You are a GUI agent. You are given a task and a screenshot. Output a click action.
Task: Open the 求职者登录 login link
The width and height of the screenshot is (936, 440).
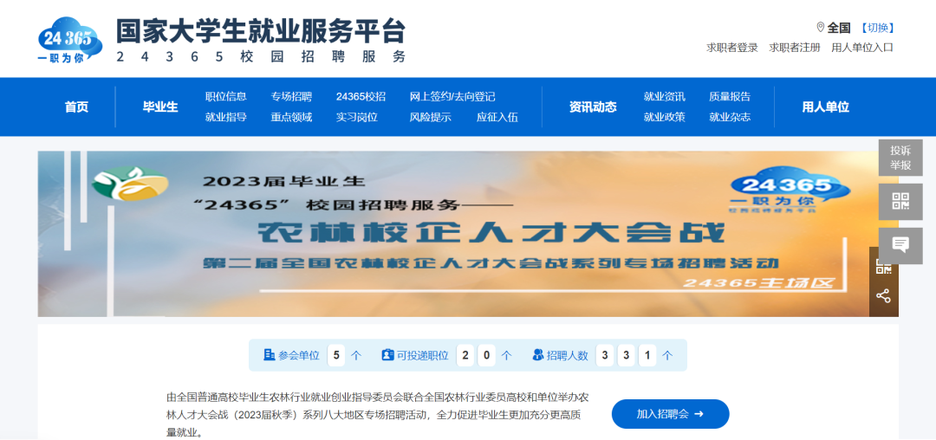732,48
